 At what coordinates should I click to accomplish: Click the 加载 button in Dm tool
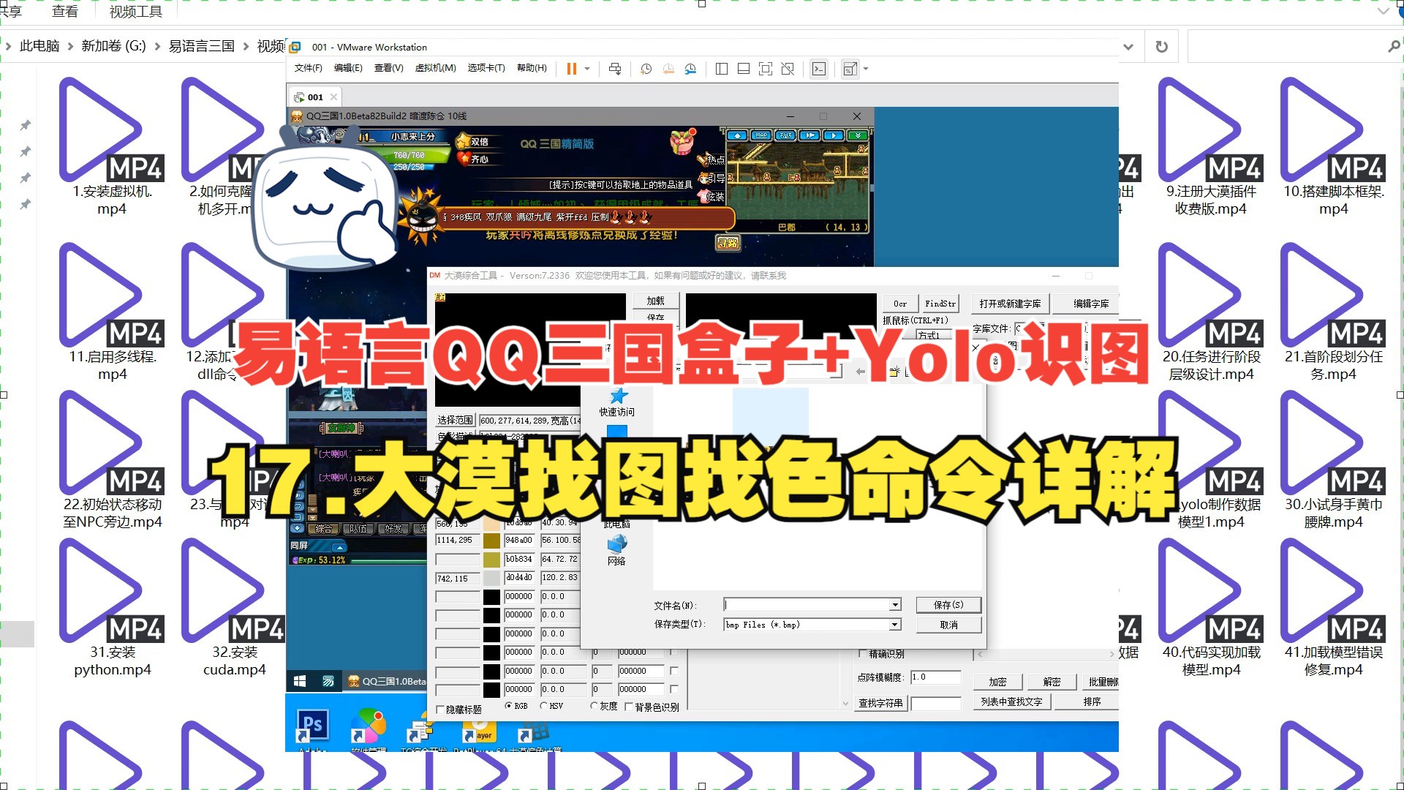point(655,301)
